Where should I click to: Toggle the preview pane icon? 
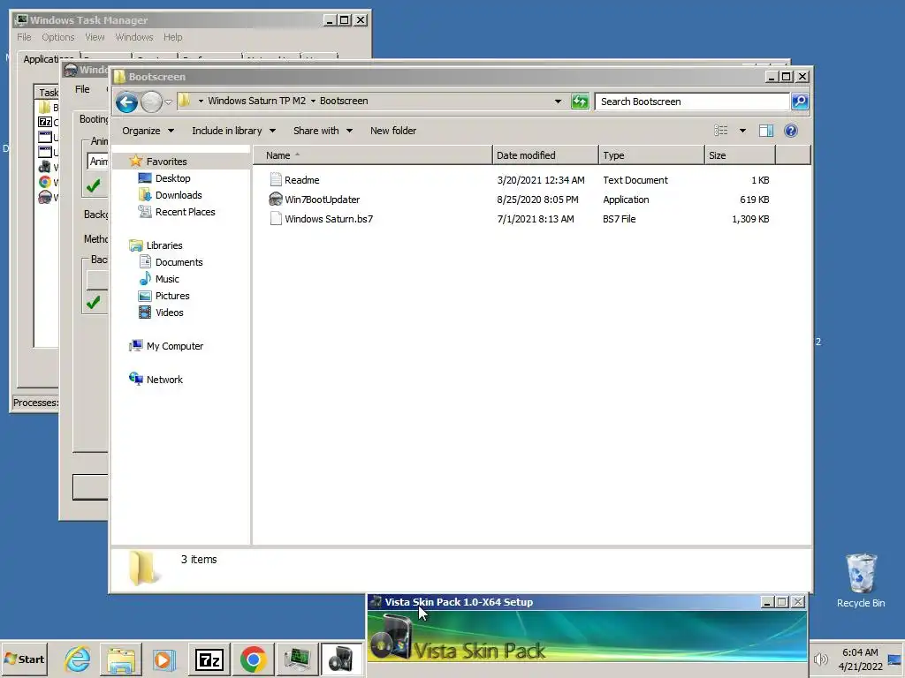click(x=766, y=131)
